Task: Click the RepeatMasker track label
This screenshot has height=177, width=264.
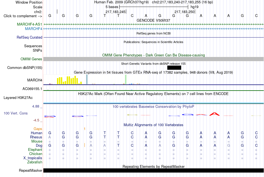Action: pos(31,170)
